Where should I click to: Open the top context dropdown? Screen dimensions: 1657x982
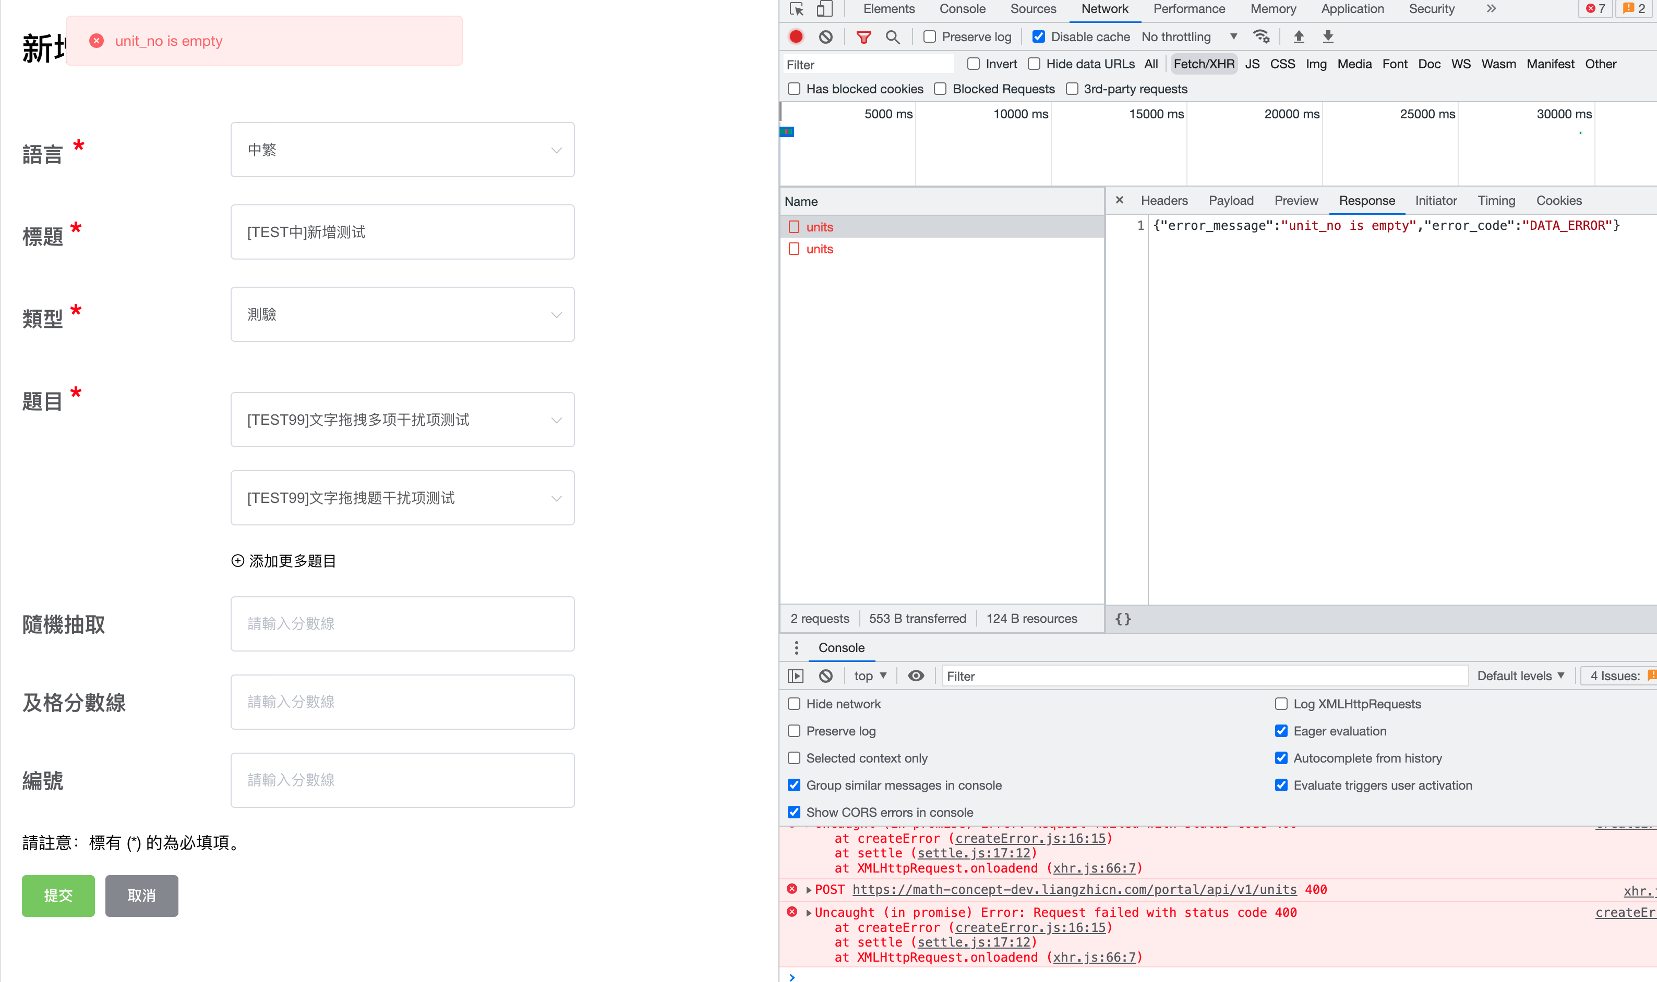tap(870, 676)
